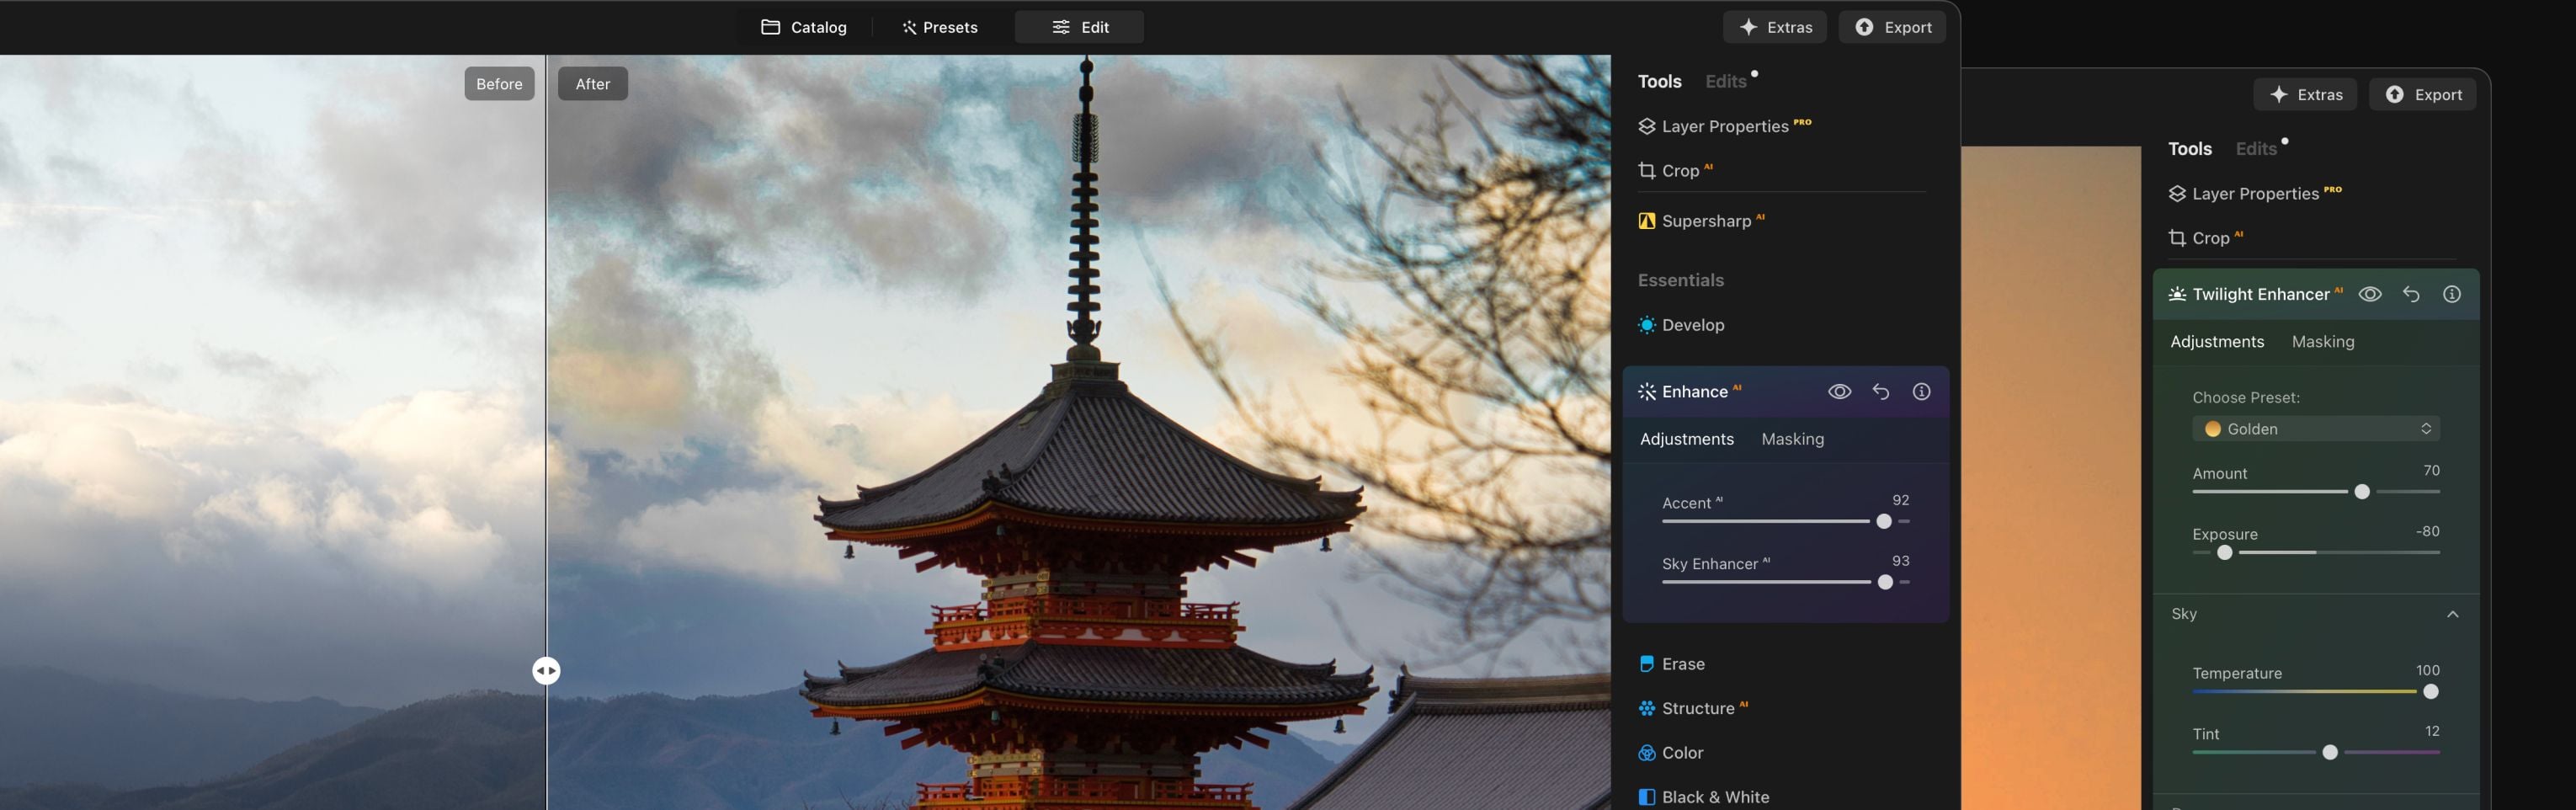
Task: Click Exposure value -80
Action: [2427, 531]
